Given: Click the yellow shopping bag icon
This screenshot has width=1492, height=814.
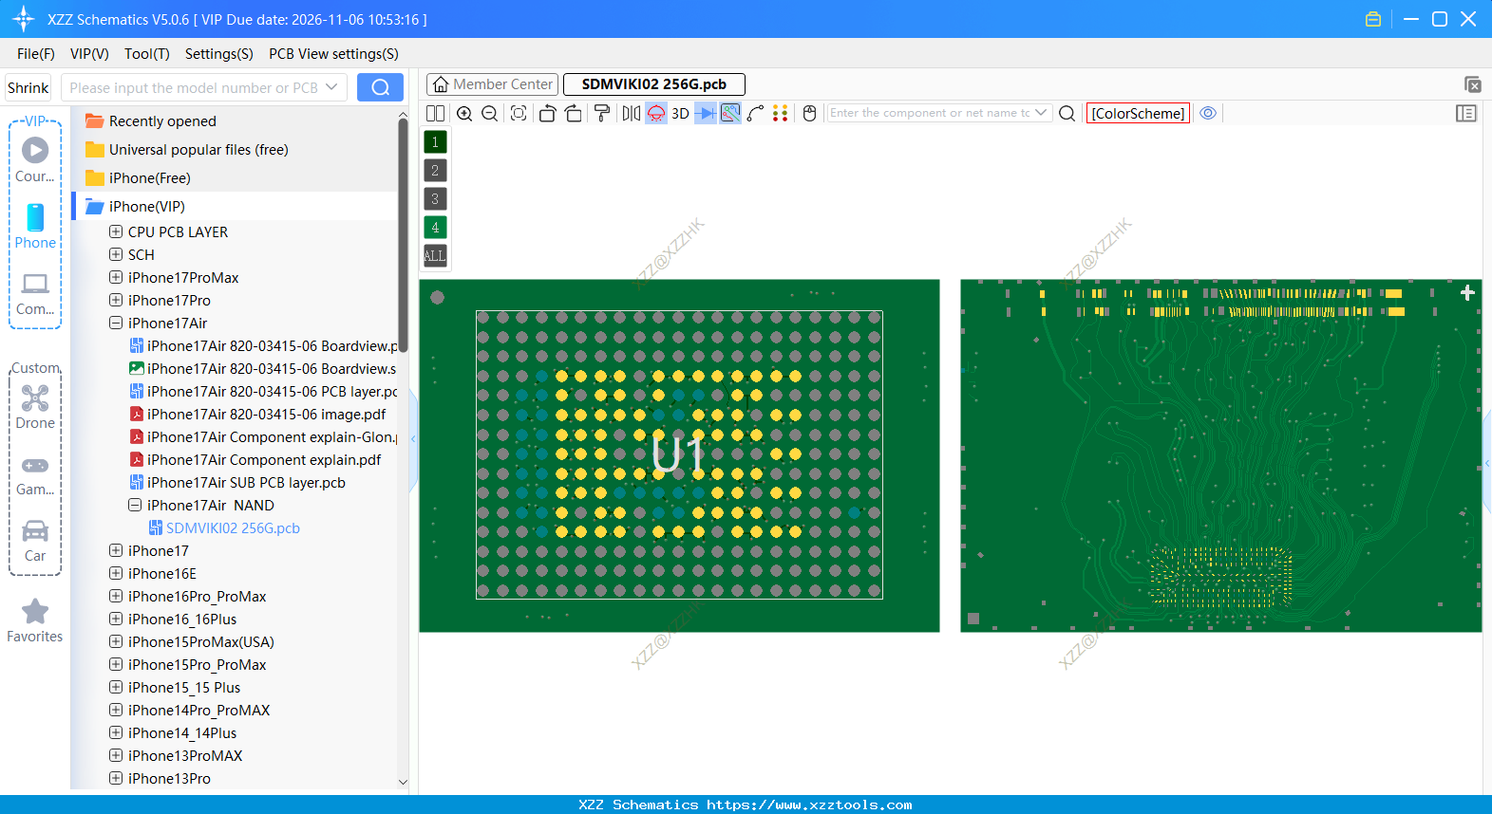Looking at the screenshot, I should (x=1372, y=19).
